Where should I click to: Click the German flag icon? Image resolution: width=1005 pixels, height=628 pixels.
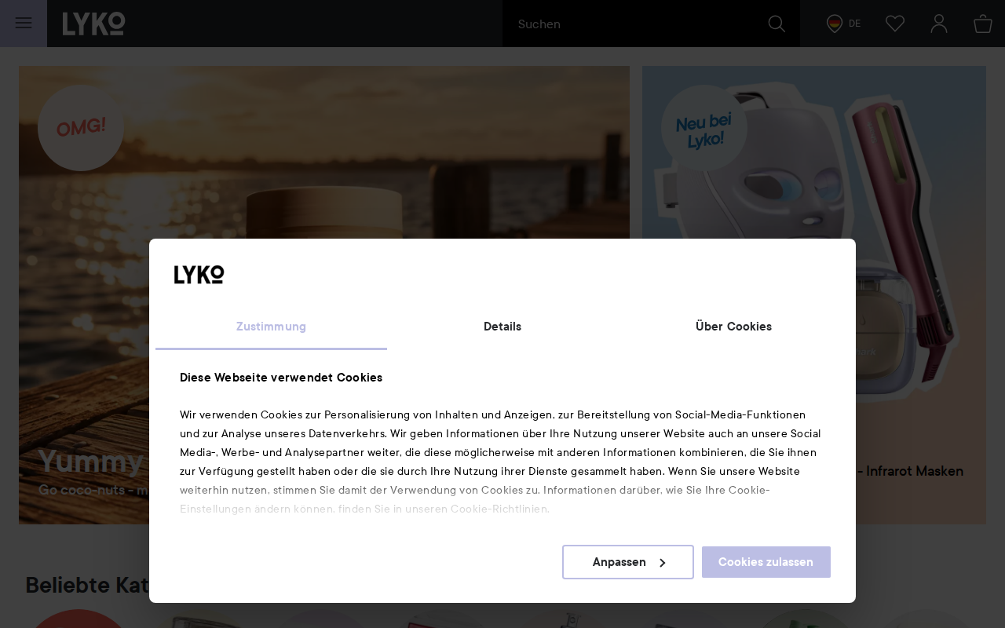click(x=835, y=24)
